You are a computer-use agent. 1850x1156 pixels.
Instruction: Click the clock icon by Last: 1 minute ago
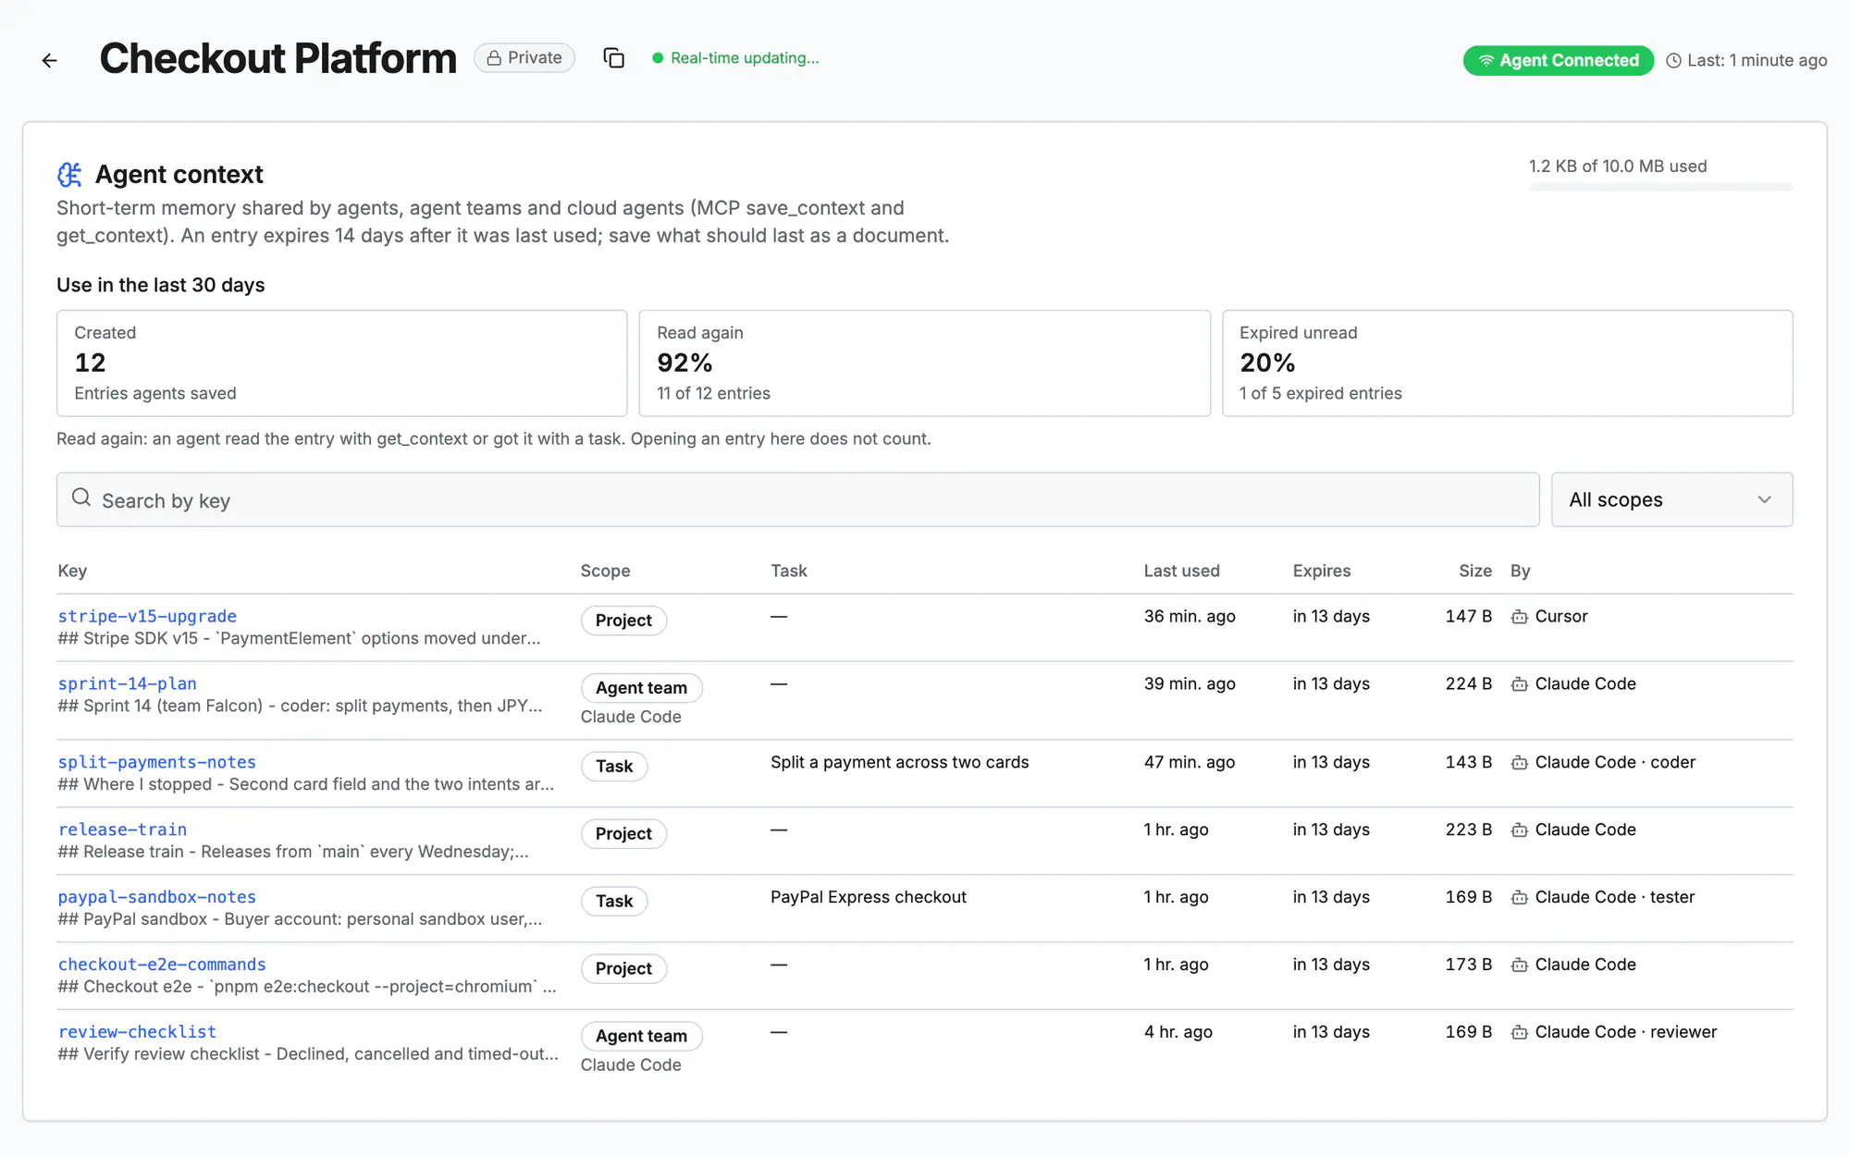click(1673, 61)
